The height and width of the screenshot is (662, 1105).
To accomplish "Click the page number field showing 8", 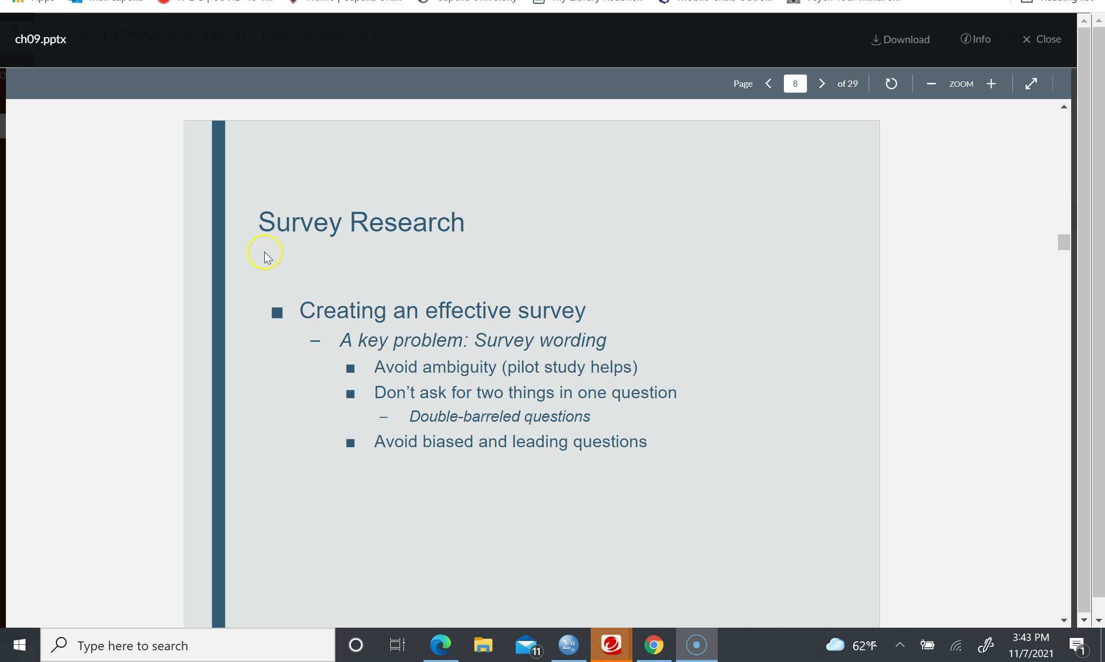I will click(x=795, y=83).
